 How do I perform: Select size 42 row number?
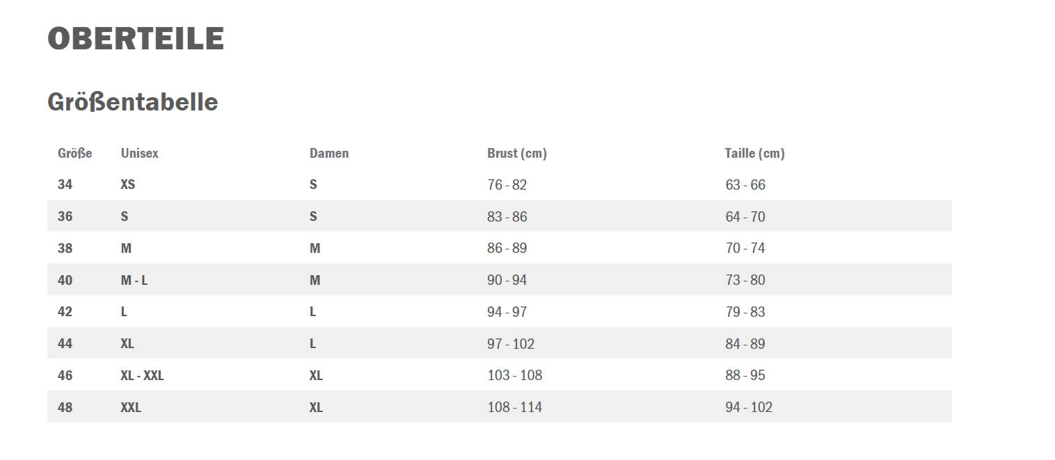coord(65,312)
